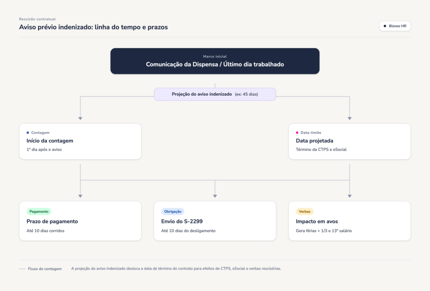Screen dimensions: 430x291
Task: Click the blue Obrigação tag
Action: point(173,212)
